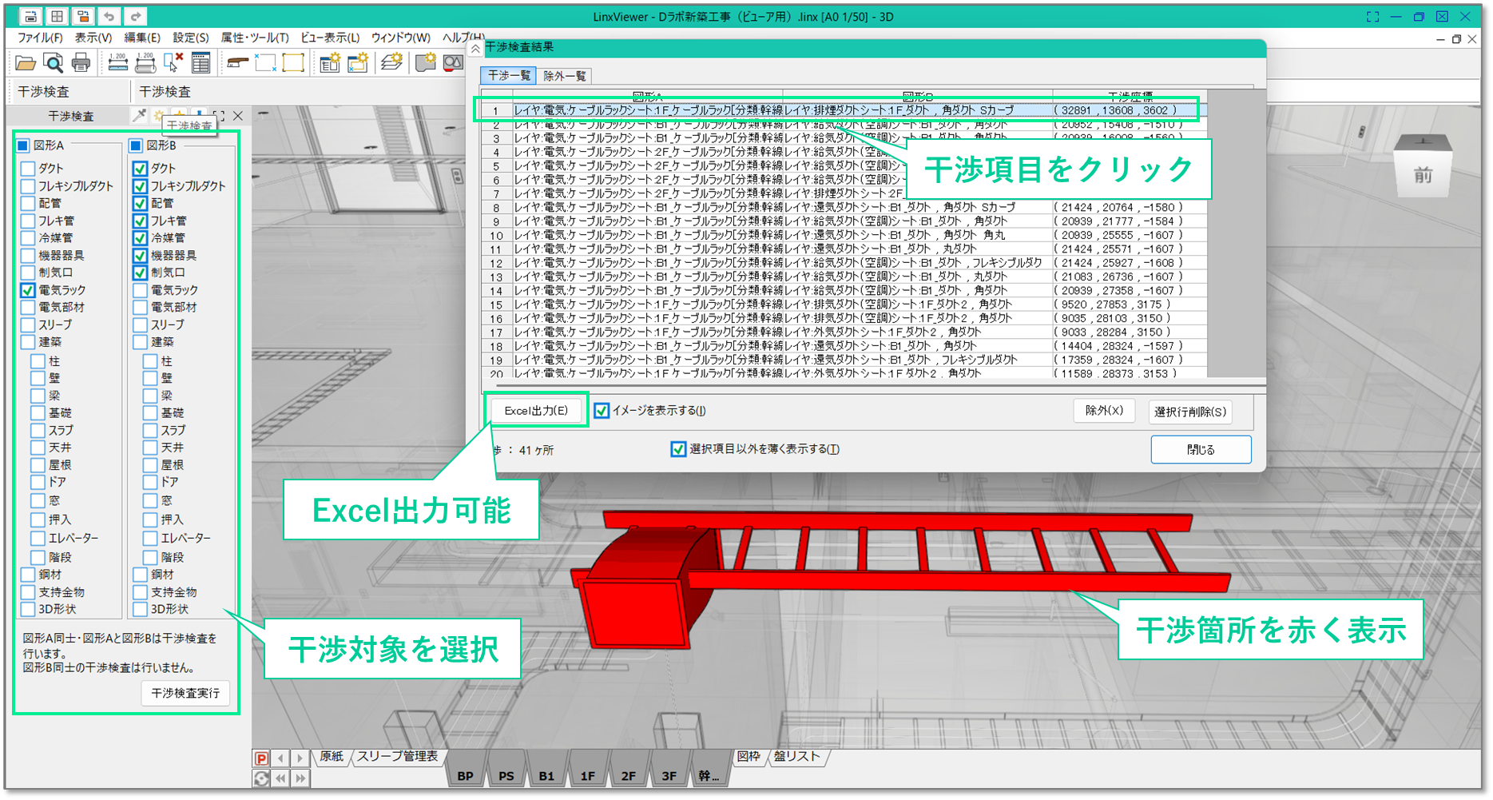The width and height of the screenshot is (1493, 800).
Task: Select the brush tool icon
Action: [x=237, y=63]
